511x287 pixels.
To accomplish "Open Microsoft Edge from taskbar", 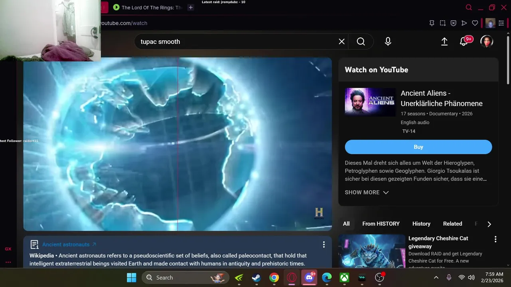I will pyautogui.click(x=327, y=277).
